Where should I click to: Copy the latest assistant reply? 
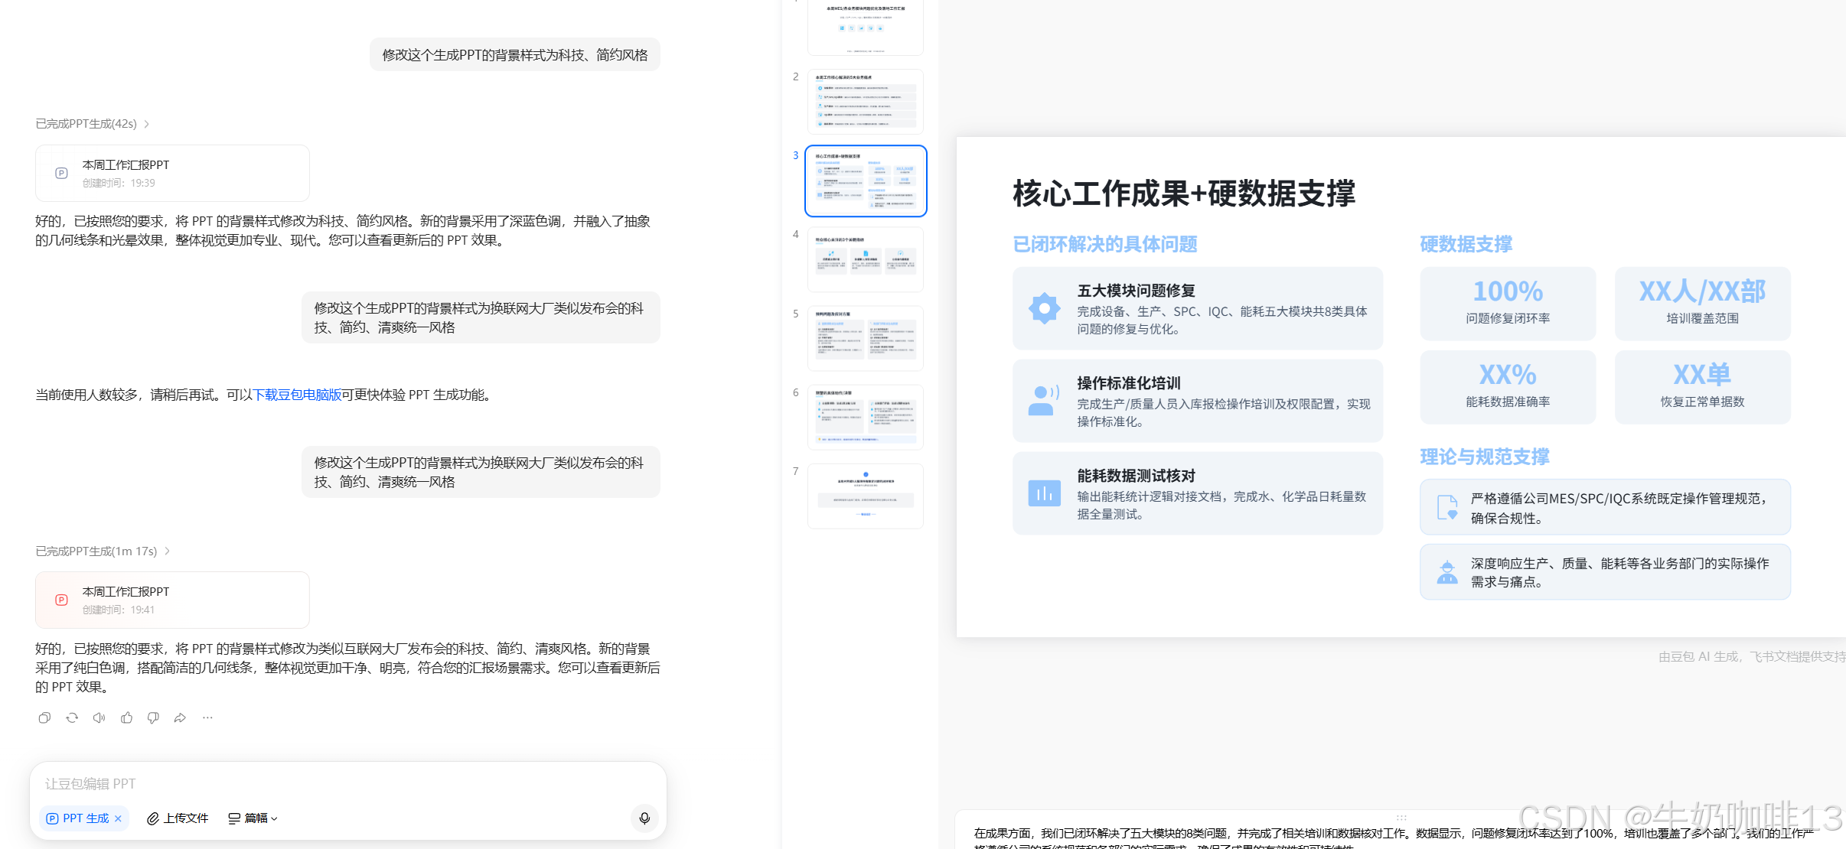point(44,717)
